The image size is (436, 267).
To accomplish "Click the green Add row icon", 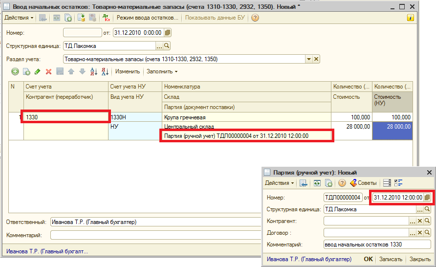I will [x=15, y=71].
